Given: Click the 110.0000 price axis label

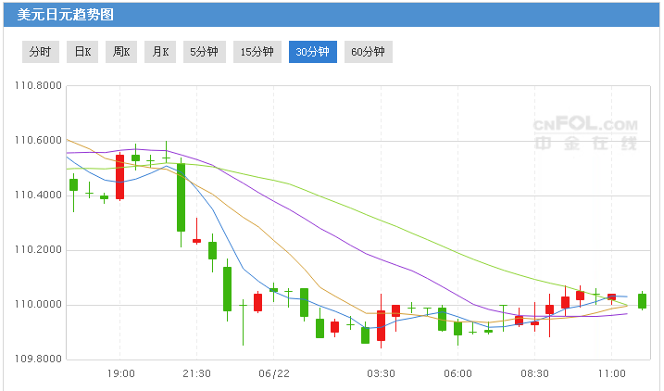Looking at the screenshot, I should click(38, 305).
